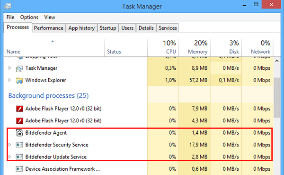The width and height of the screenshot is (284, 175).
Task: Click the Device Association Framework icon
Action: pos(19,169)
